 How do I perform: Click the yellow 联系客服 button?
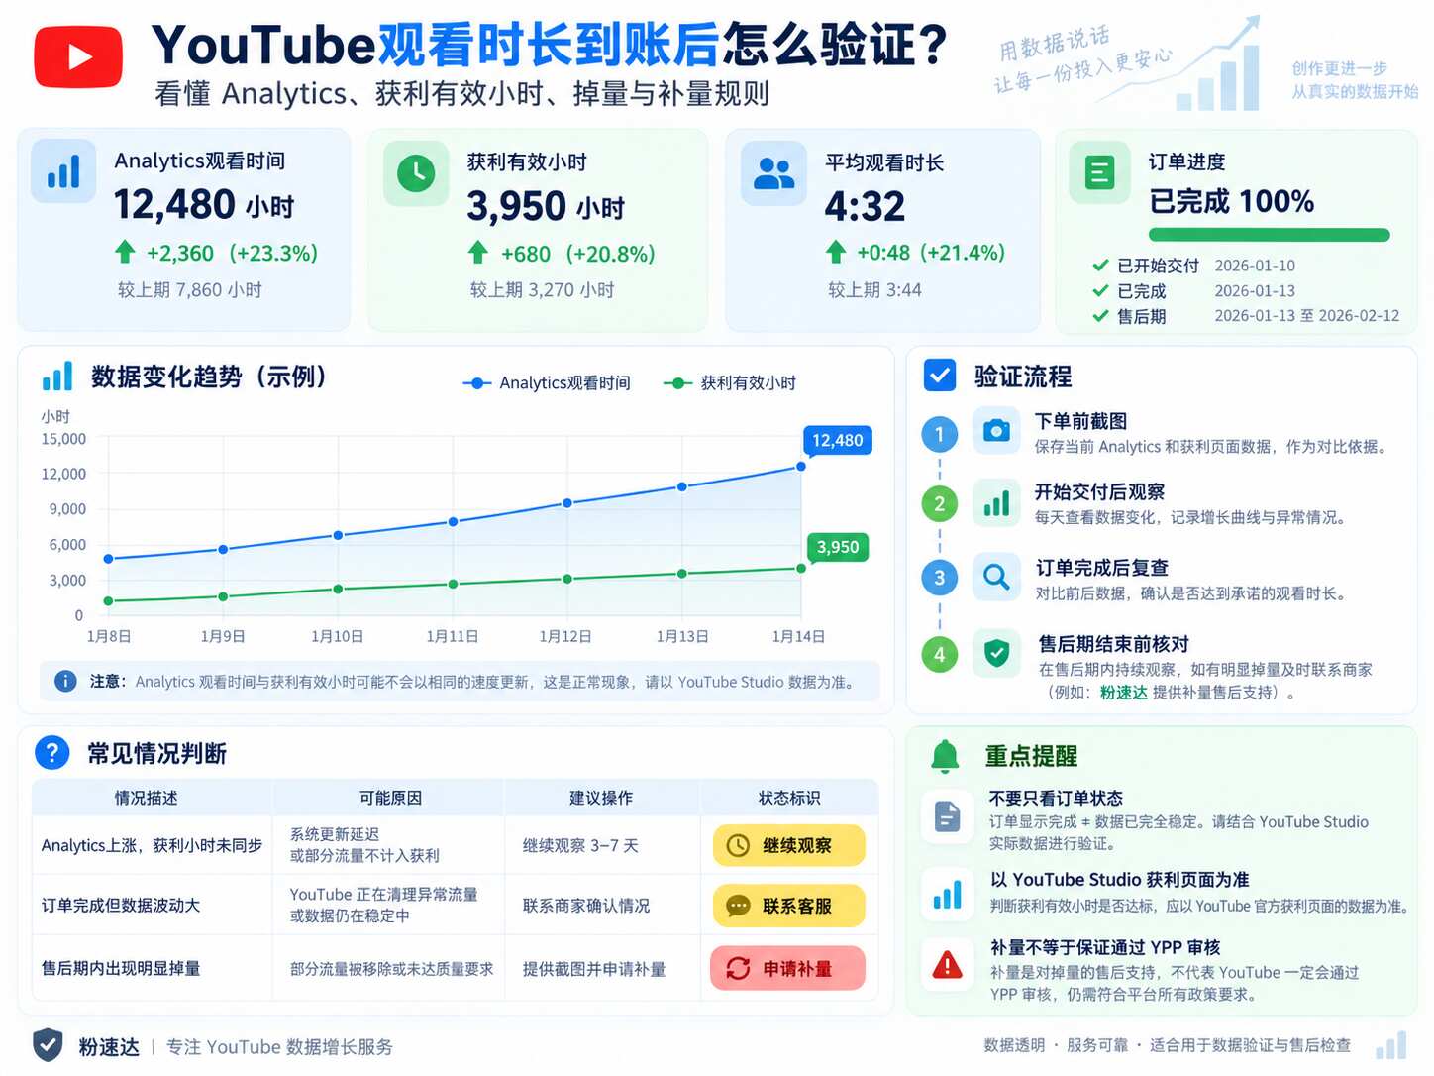coord(789,906)
